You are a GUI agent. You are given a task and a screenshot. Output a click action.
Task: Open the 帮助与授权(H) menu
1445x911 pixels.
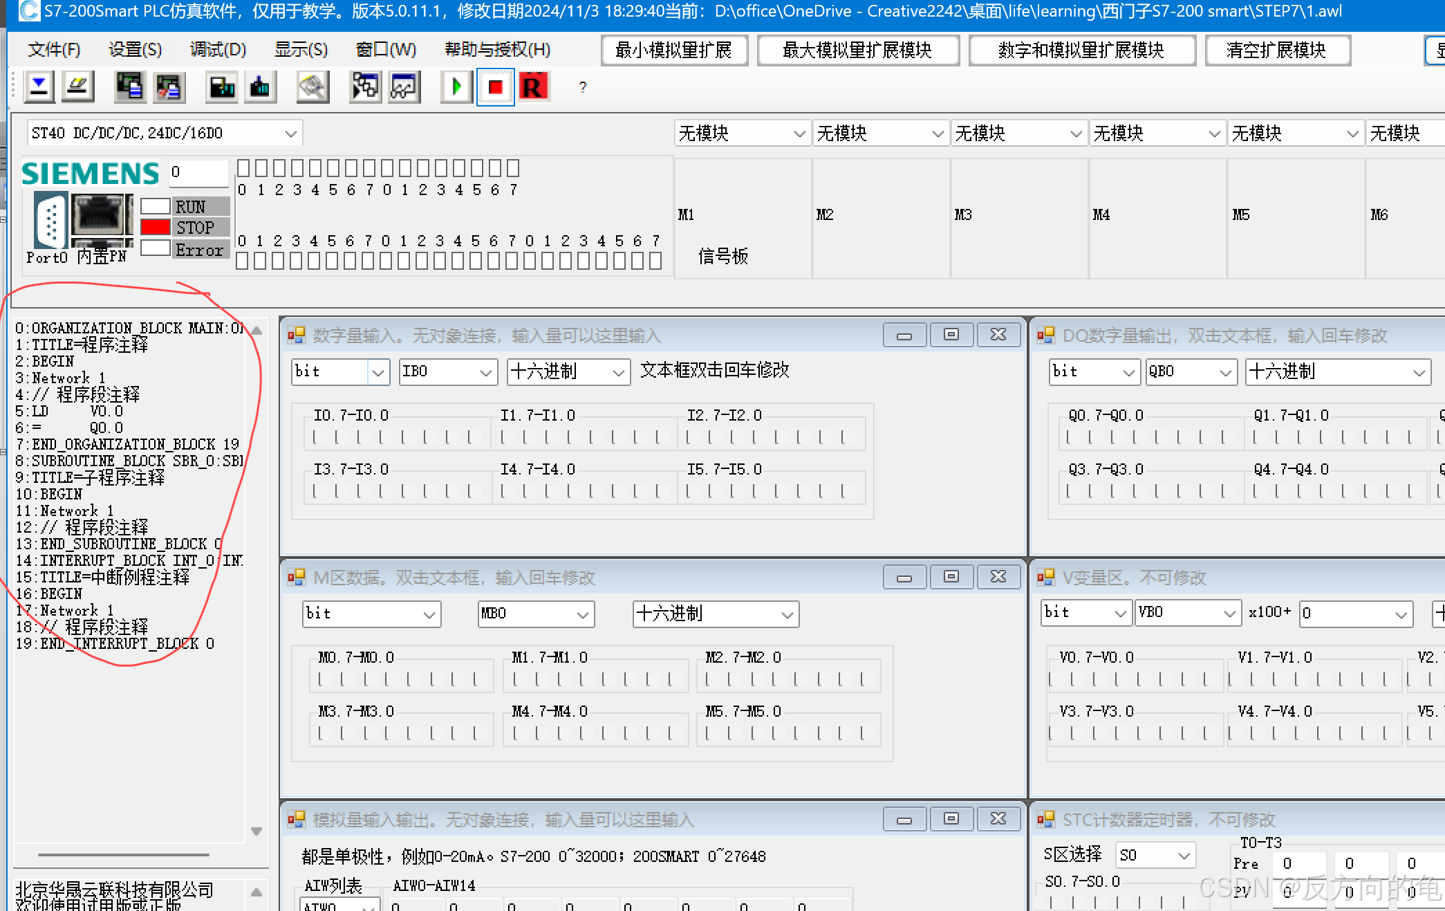click(x=497, y=50)
